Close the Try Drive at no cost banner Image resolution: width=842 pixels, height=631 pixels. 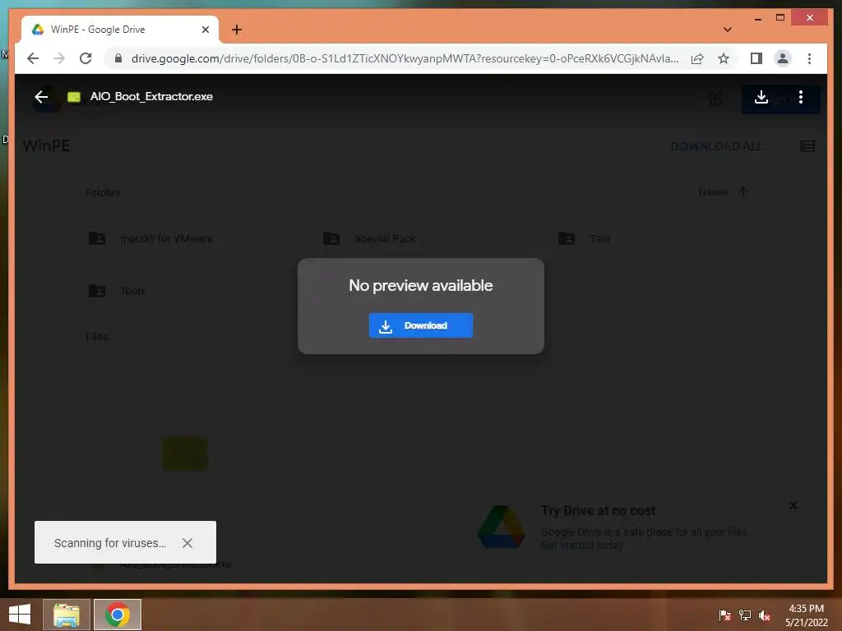point(793,505)
